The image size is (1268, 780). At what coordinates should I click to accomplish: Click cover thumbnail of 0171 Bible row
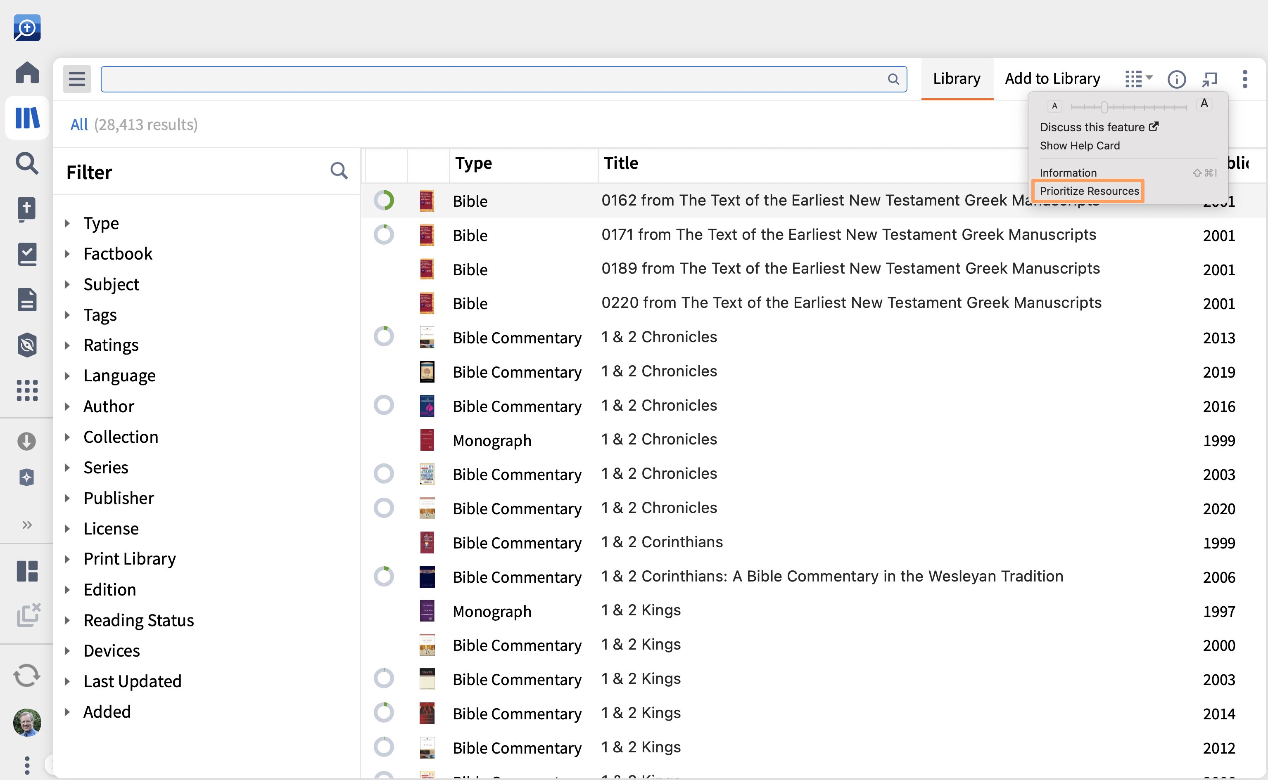point(427,235)
